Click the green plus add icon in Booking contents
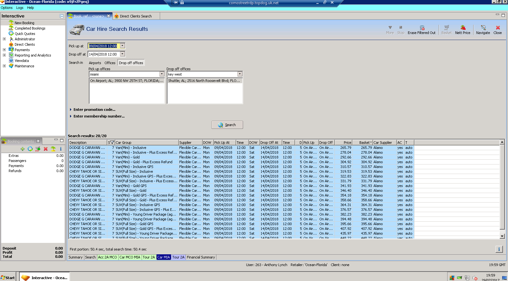Image resolution: width=508 pixels, height=281 pixels. click(23, 149)
